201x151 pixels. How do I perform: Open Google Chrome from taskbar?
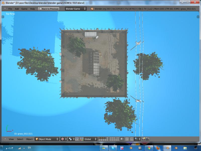(149, 148)
